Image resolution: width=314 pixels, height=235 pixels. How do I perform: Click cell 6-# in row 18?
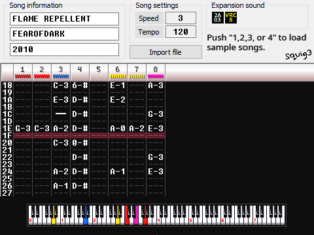80,86
